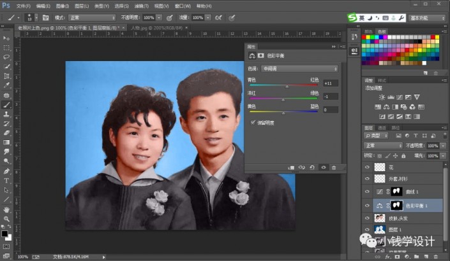
Task: Toggle tablet pressure for size
Action: tap(232, 18)
